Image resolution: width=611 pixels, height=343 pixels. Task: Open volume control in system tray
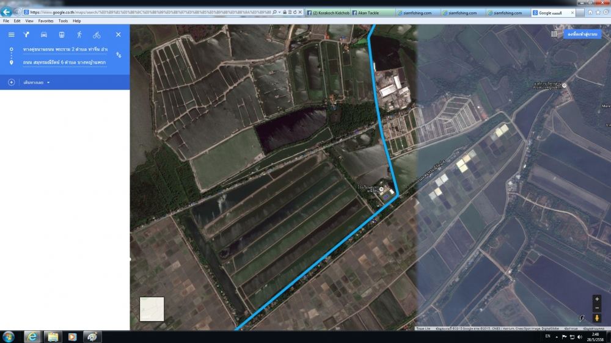pos(579,337)
